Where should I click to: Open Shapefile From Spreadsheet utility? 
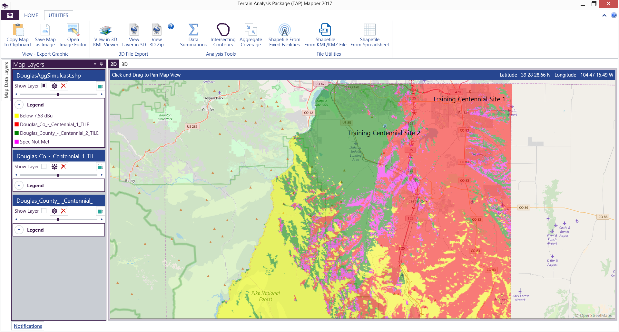pos(369,30)
